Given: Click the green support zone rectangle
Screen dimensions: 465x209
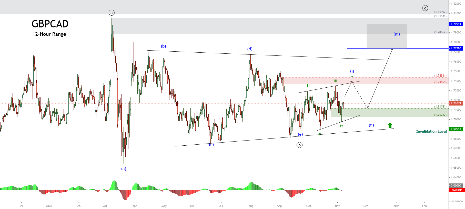Looking at the screenshot, I should click(x=390, y=113).
